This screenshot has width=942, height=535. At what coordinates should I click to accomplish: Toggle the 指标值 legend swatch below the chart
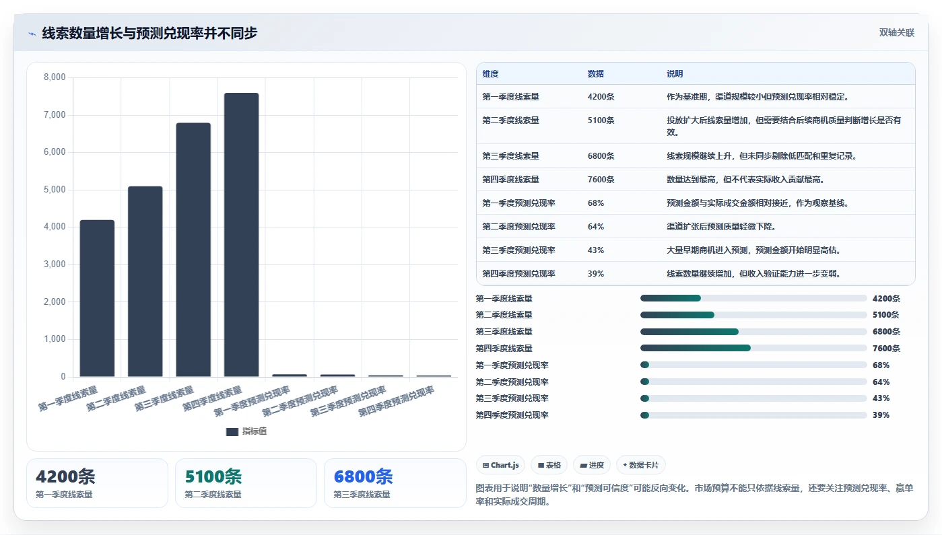[x=232, y=432]
